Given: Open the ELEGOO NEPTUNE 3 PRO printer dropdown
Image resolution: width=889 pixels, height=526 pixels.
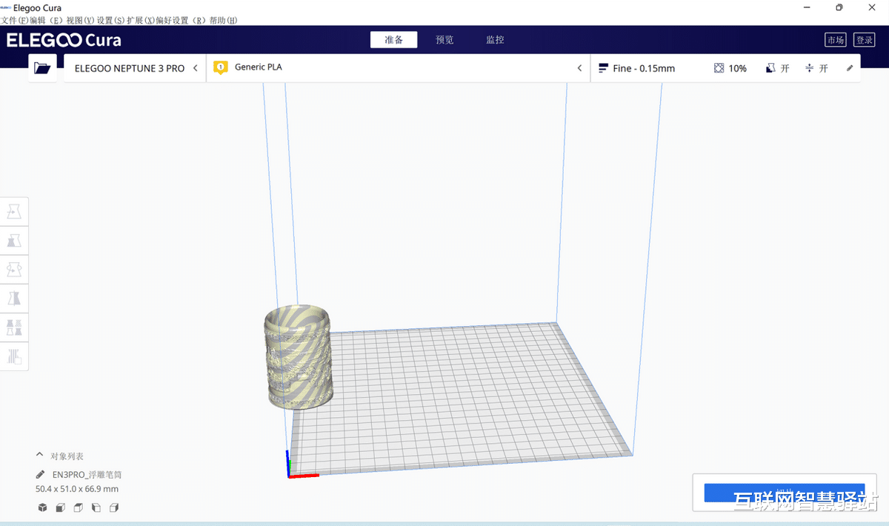Looking at the screenshot, I should (133, 67).
